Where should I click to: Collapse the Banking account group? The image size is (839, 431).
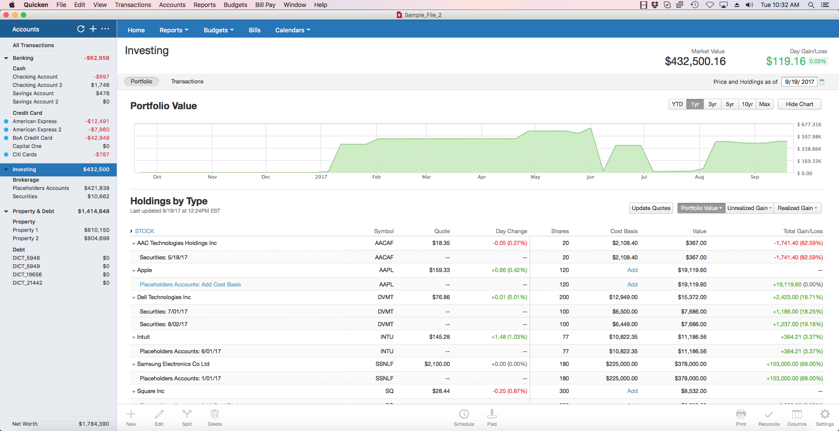(x=6, y=58)
